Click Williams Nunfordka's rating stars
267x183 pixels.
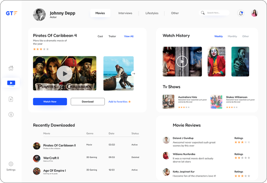[x=242, y=158]
